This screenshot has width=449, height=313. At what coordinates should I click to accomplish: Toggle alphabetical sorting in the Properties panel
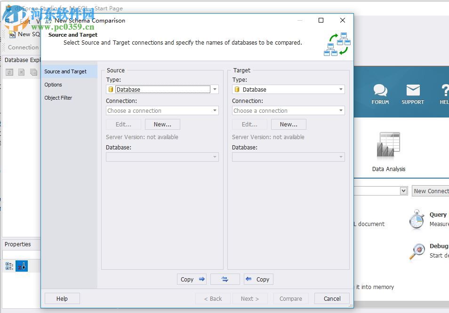(21, 266)
